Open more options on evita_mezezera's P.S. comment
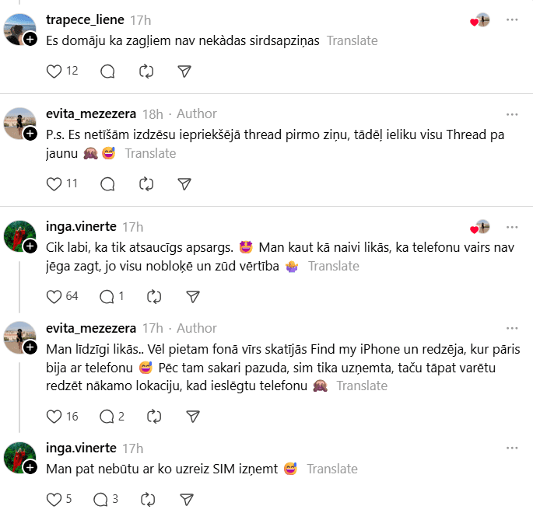 511,113
